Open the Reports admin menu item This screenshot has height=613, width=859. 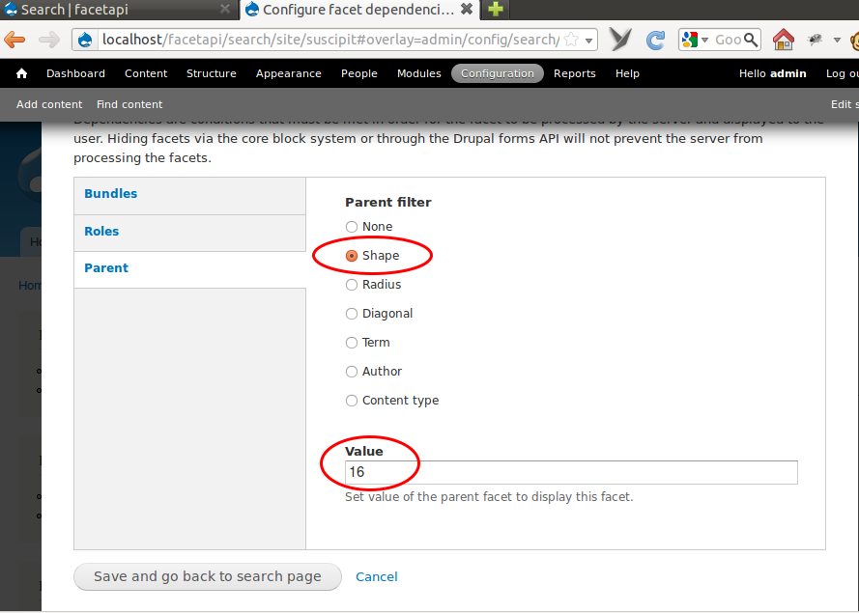[575, 74]
